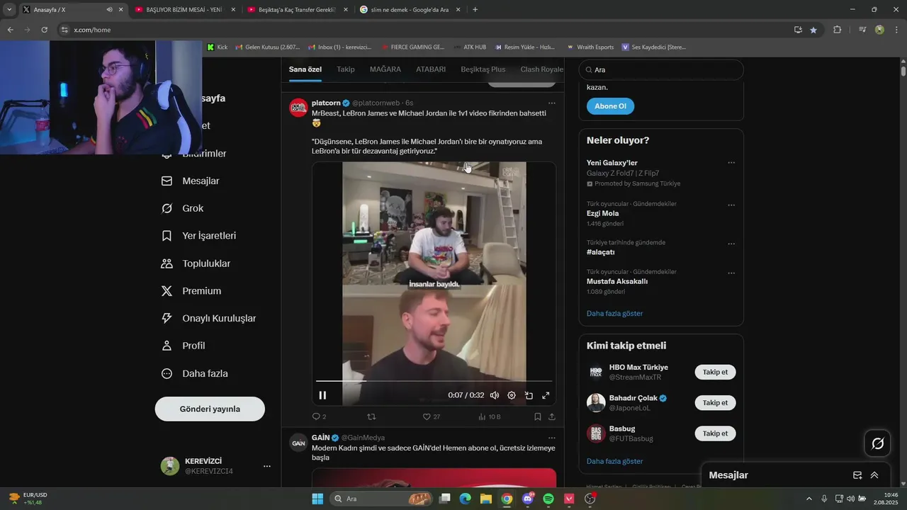The image size is (907, 510).
Task: Open Grok floating button
Action: tap(877, 443)
